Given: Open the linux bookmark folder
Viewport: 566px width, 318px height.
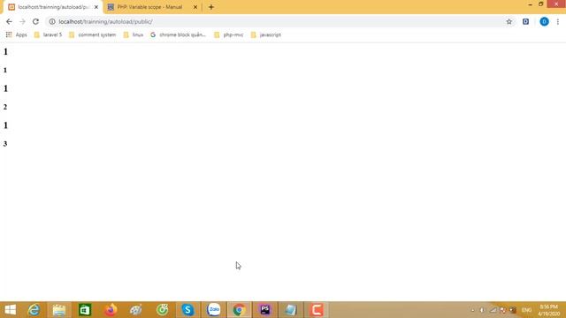Looking at the screenshot, I should coord(134,34).
